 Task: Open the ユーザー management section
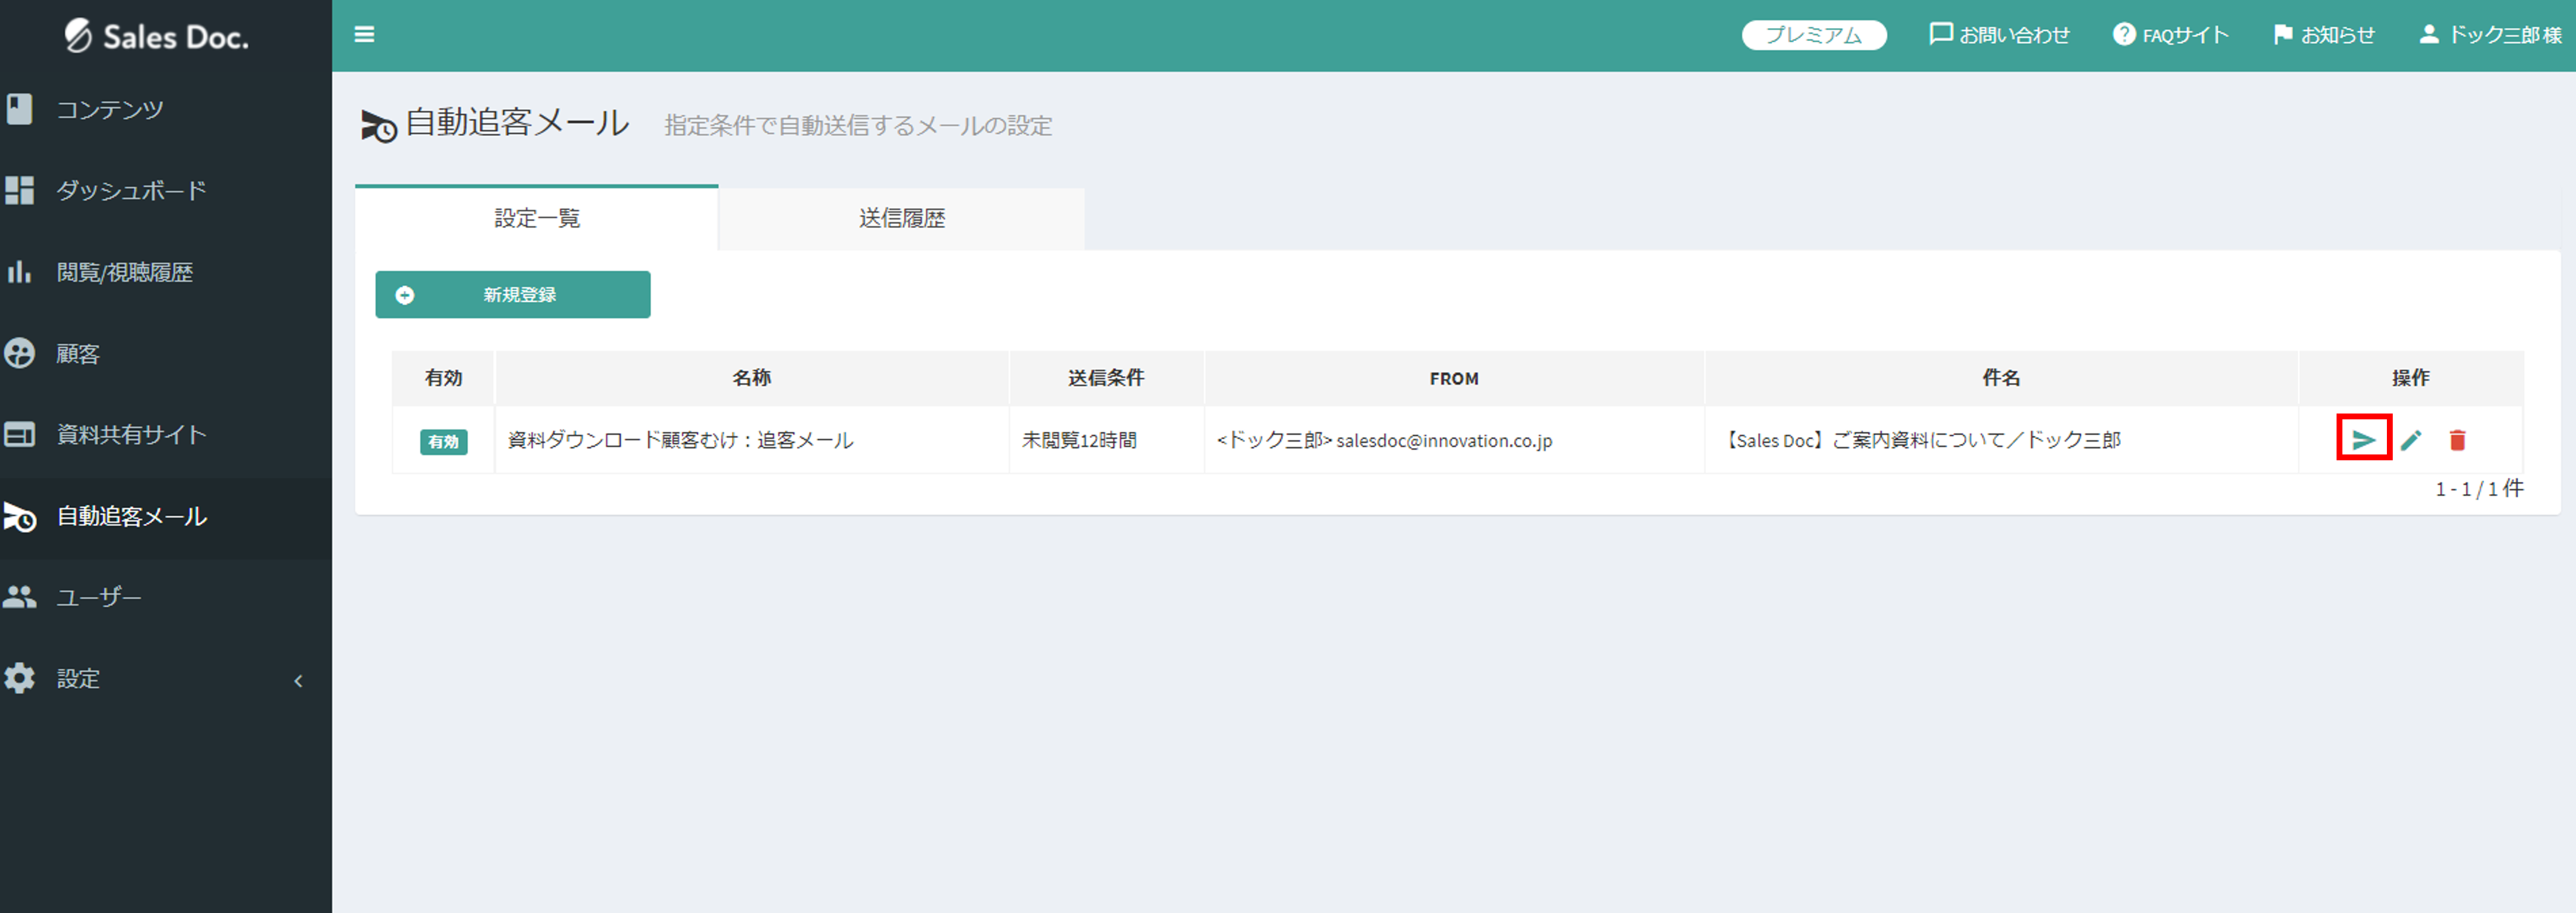[98, 597]
